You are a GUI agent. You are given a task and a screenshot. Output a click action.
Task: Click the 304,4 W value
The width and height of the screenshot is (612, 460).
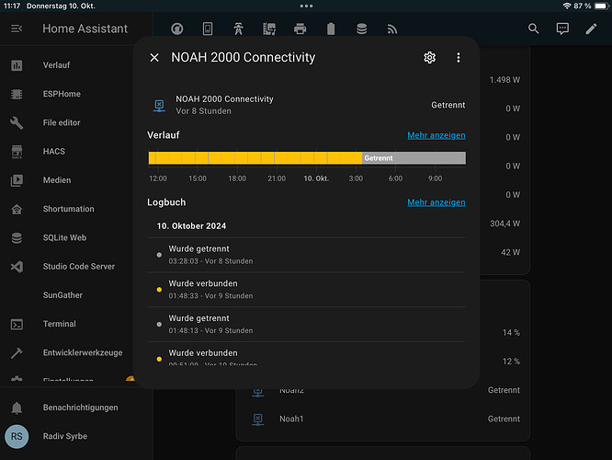pyautogui.click(x=505, y=224)
